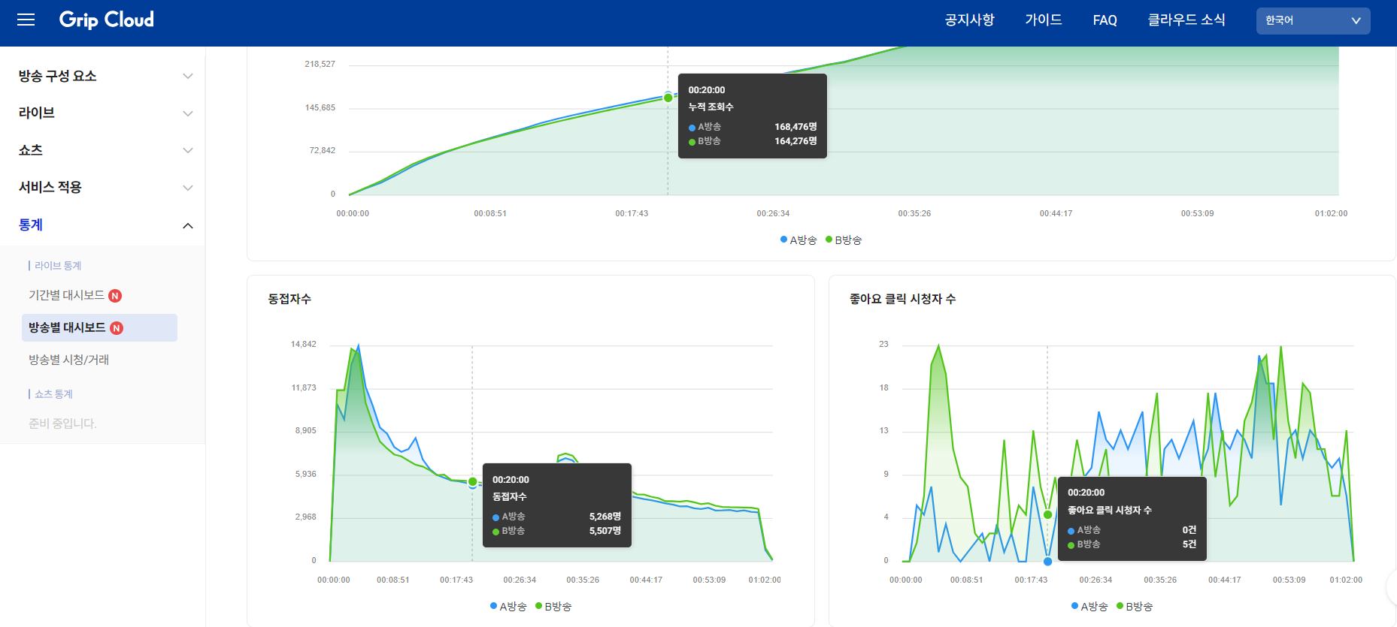This screenshot has height=627, width=1397.
Task: Click the Grip Cloud logo
Action: coord(107,20)
